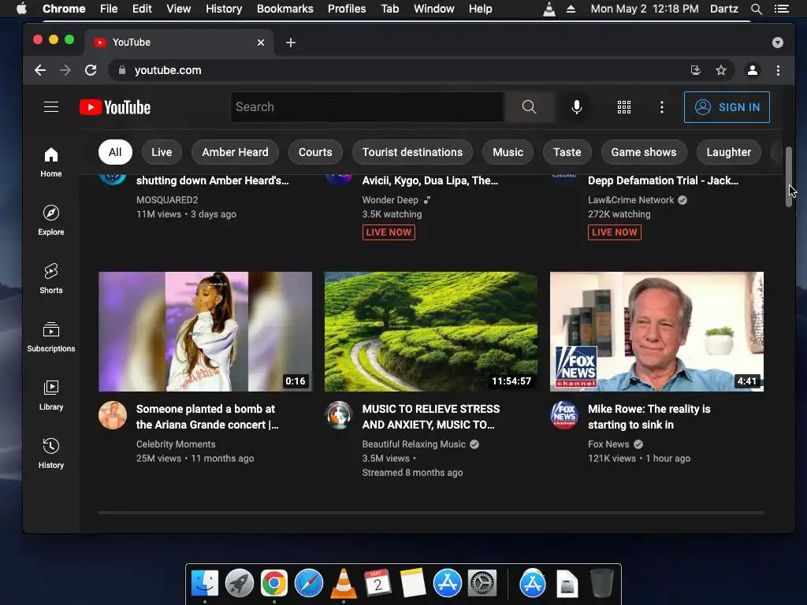Open MUSIC TO RELIEVE STRESS video title

[431, 417]
